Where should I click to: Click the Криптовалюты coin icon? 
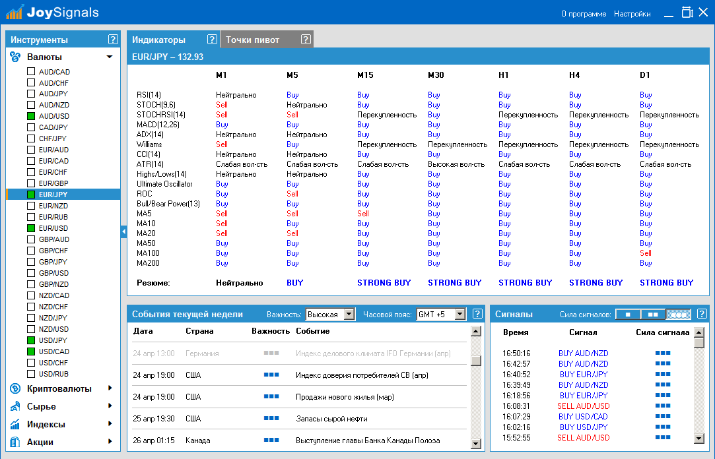coord(15,388)
